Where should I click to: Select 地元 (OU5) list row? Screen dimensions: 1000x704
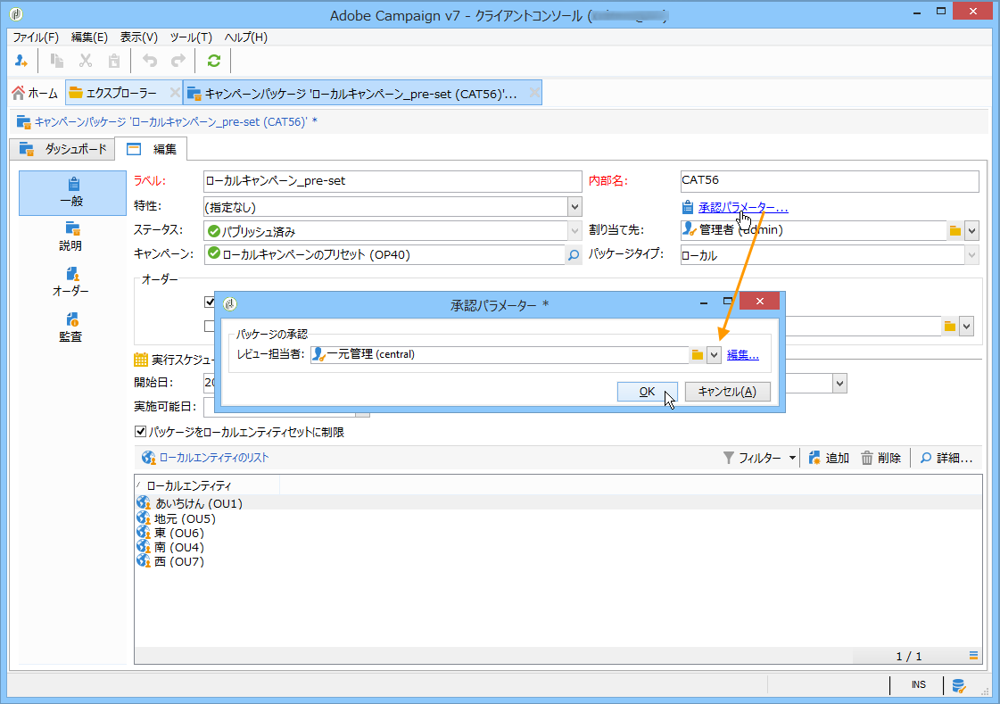pos(558,518)
